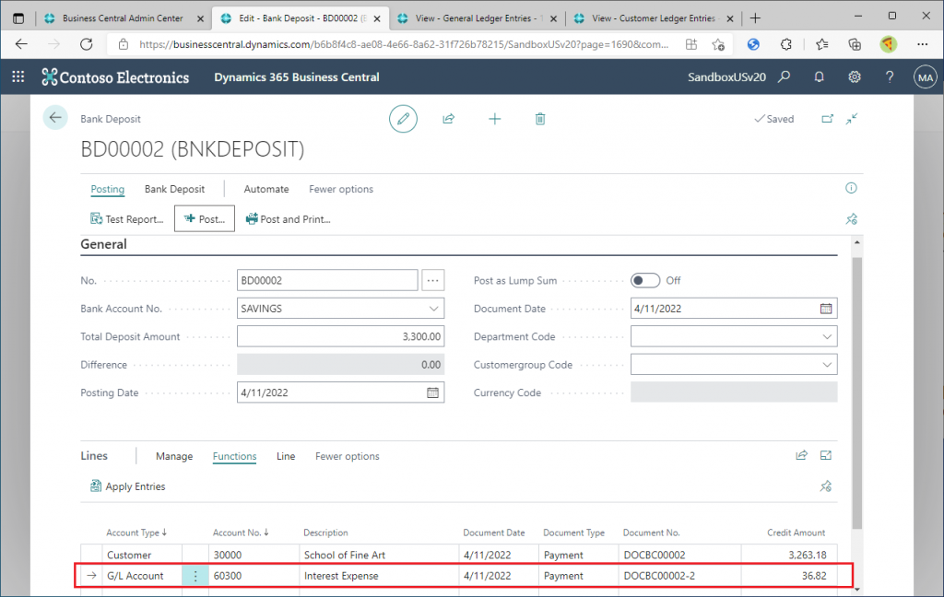Image resolution: width=944 pixels, height=597 pixels.
Task: Run the Test Report action
Action: (127, 219)
